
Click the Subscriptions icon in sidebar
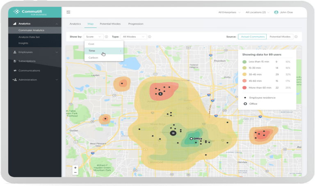(15, 61)
